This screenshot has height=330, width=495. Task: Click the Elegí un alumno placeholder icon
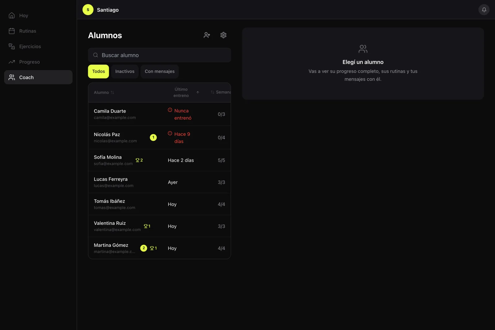coord(363,49)
